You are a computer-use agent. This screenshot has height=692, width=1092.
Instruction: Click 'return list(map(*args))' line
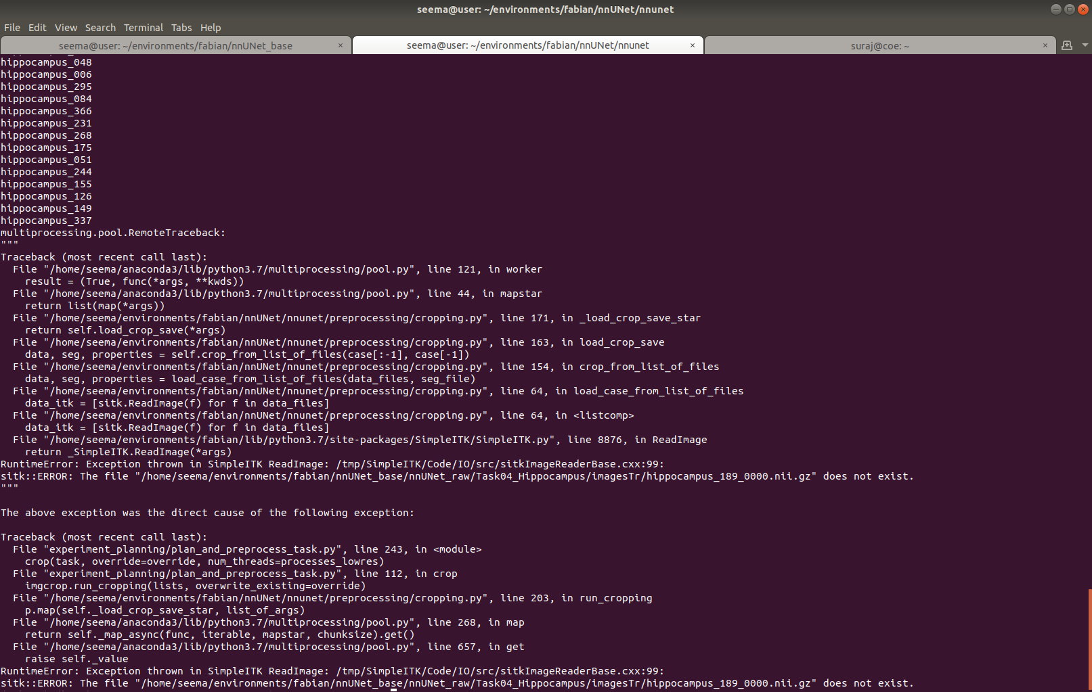[95, 306]
